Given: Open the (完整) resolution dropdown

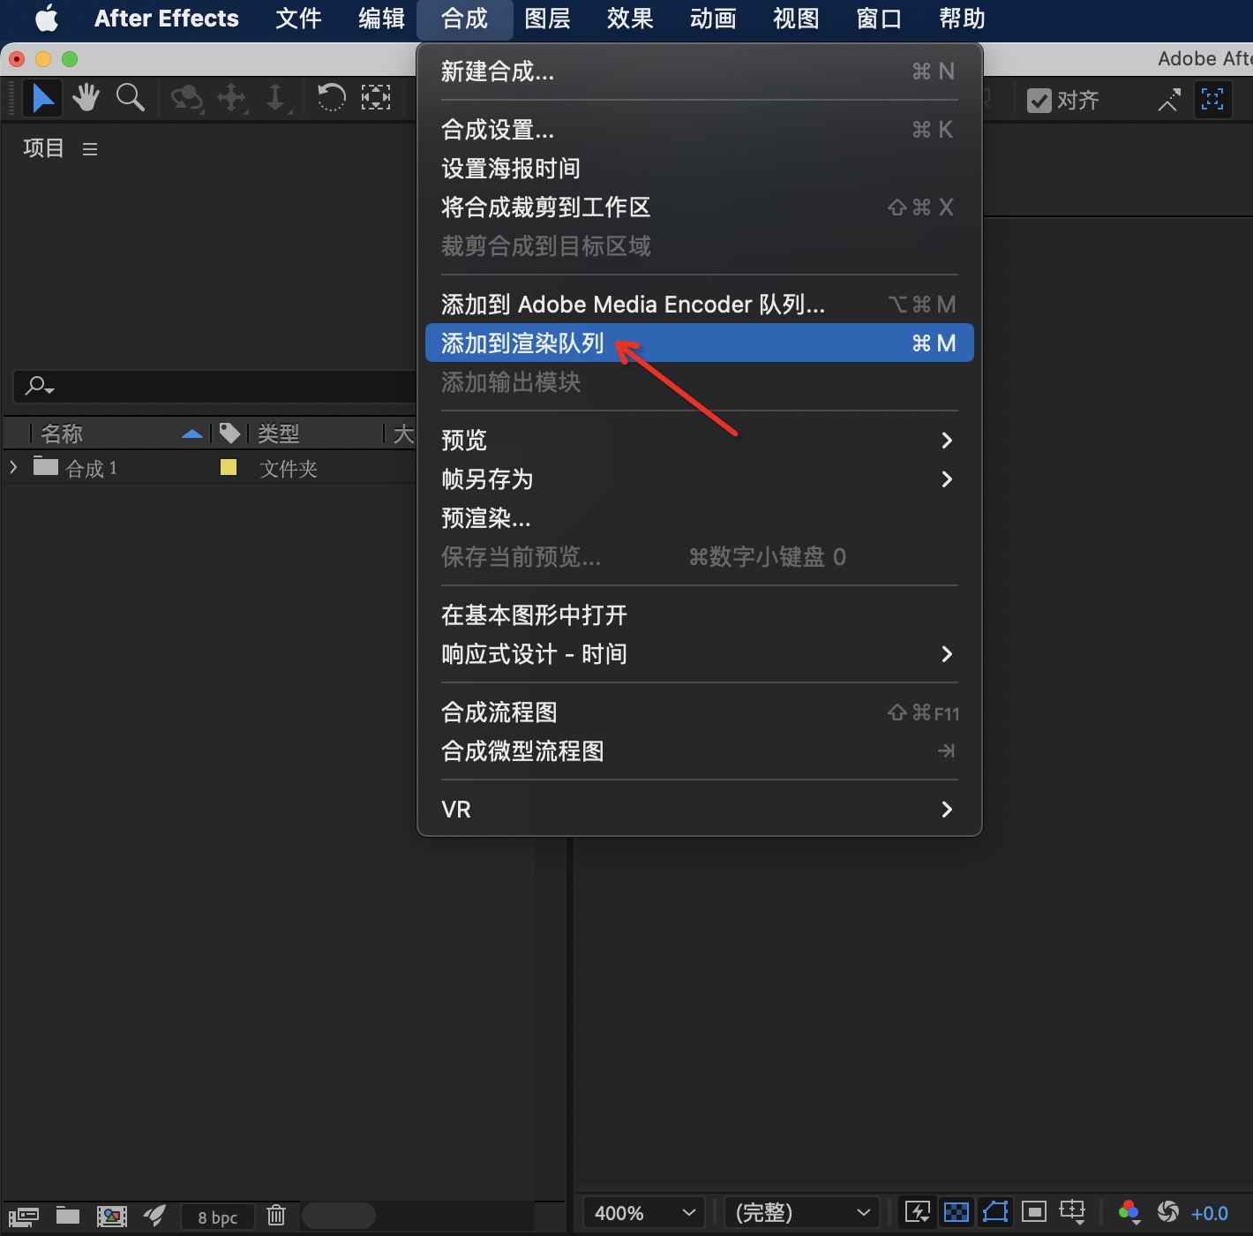Looking at the screenshot, I should pos(802,1213).
